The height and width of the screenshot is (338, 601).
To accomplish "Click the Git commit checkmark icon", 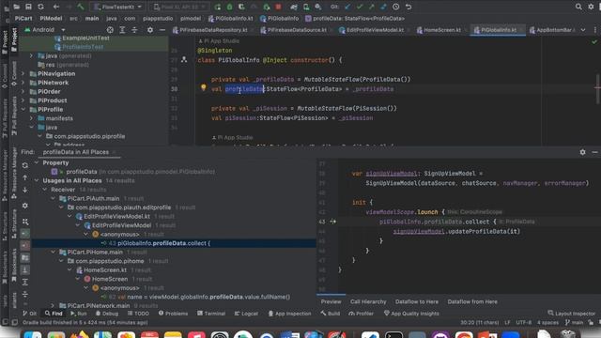I will click(360, 7).
